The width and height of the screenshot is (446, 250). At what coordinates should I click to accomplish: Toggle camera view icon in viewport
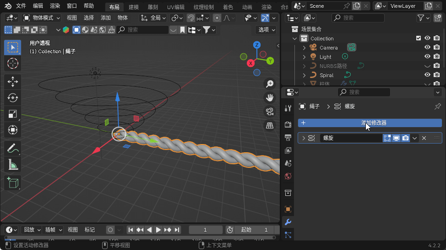[269, 111]
